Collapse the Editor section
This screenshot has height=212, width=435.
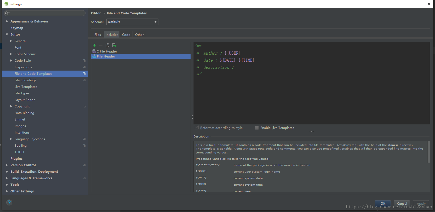pyautogui.click(x=7, y=35)
